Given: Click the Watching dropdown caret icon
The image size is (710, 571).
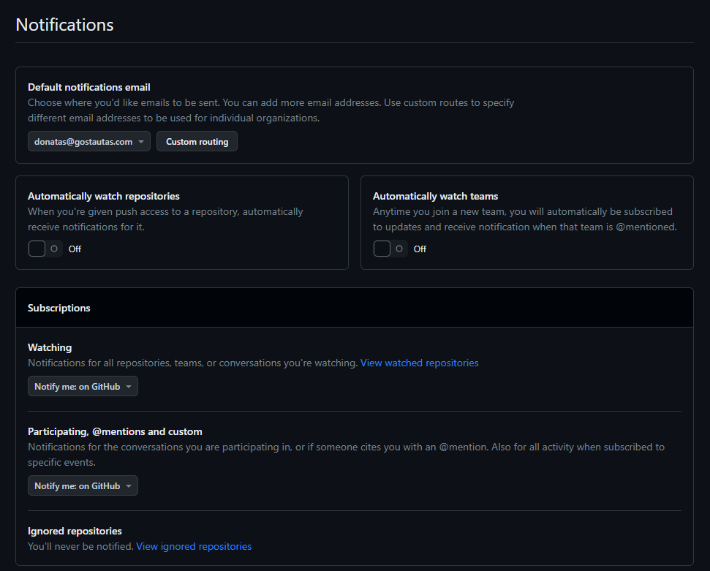Looking at the screenshot, I should point(129,386).
